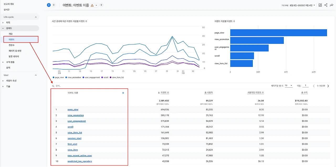336x167 pixels.
Task: Click the warning triangle next to title
Action: pyautogui.click(x=92, y=5)
